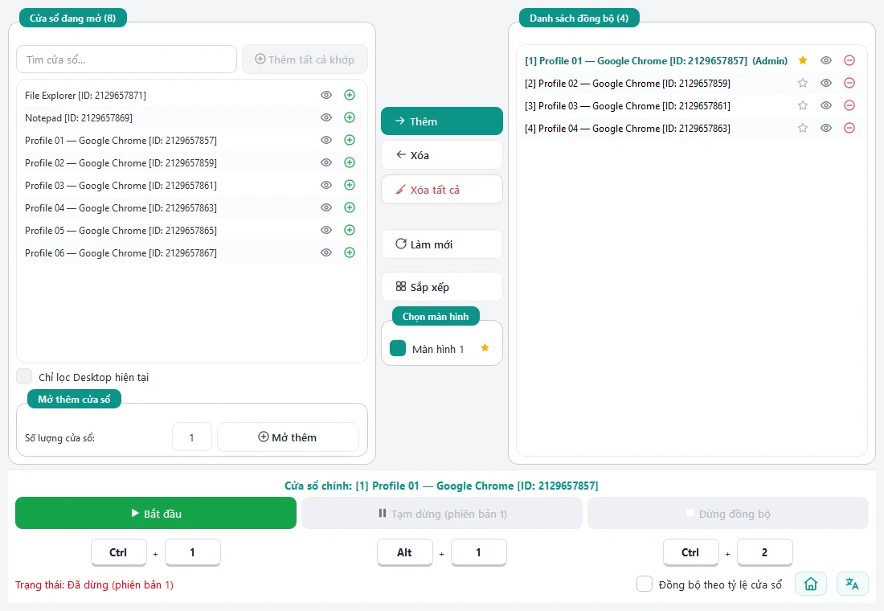Screen dimensions: 884x611
Task: Enable Chỉ lọc Desktop hiện tại checkbox
Action: point(24,376)
